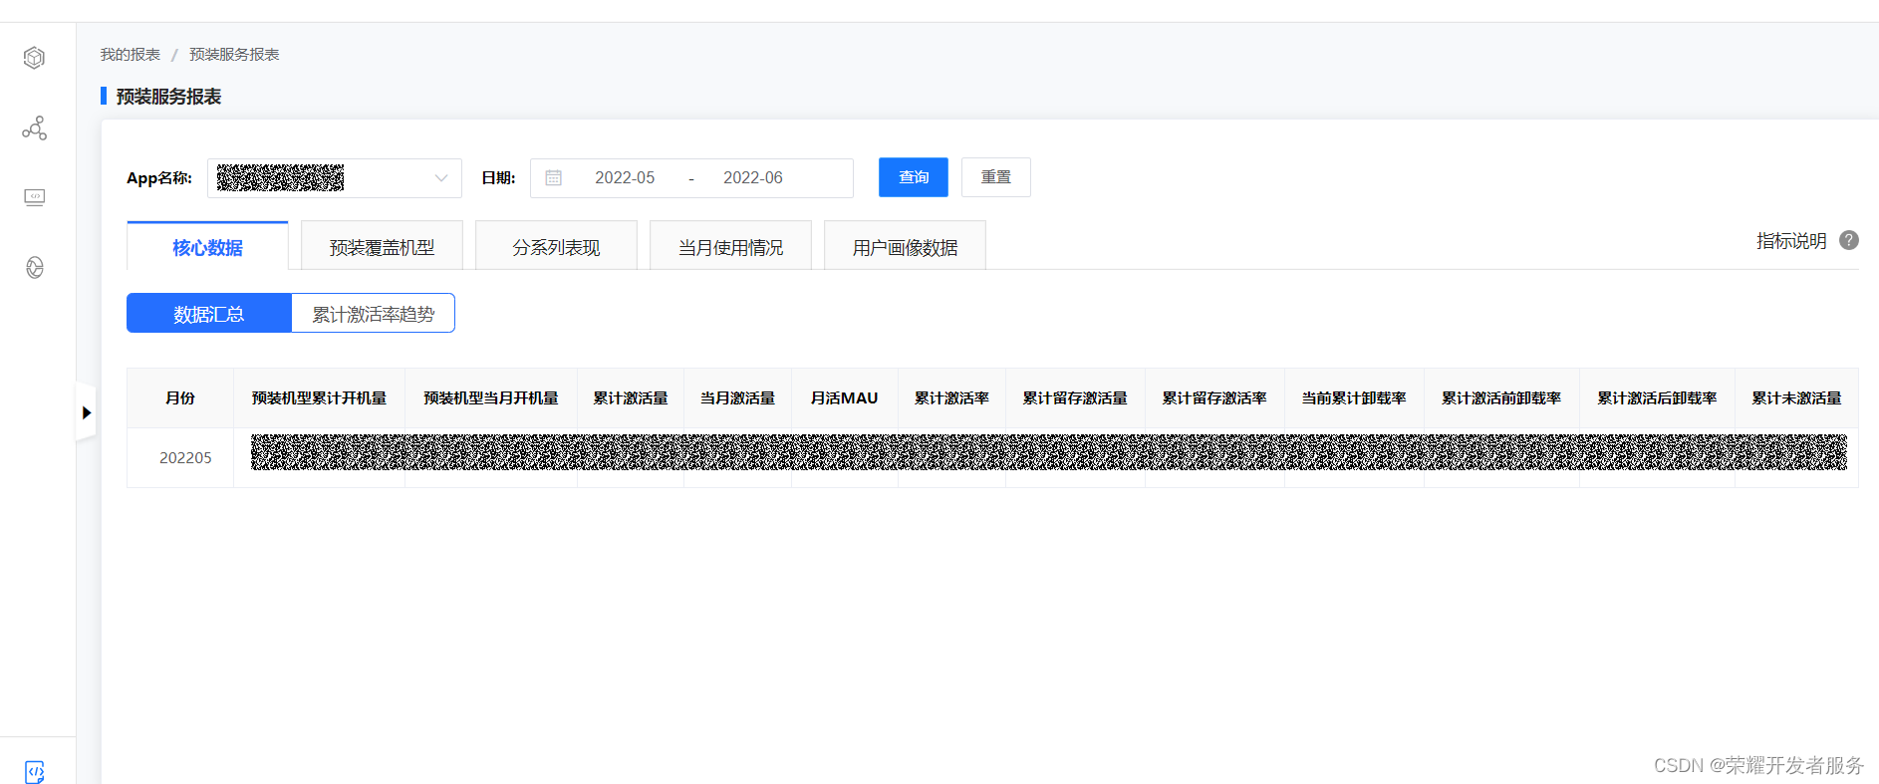Click the 累计激活率 column header
Screen dimensions: 1879x784
(951, 397)
